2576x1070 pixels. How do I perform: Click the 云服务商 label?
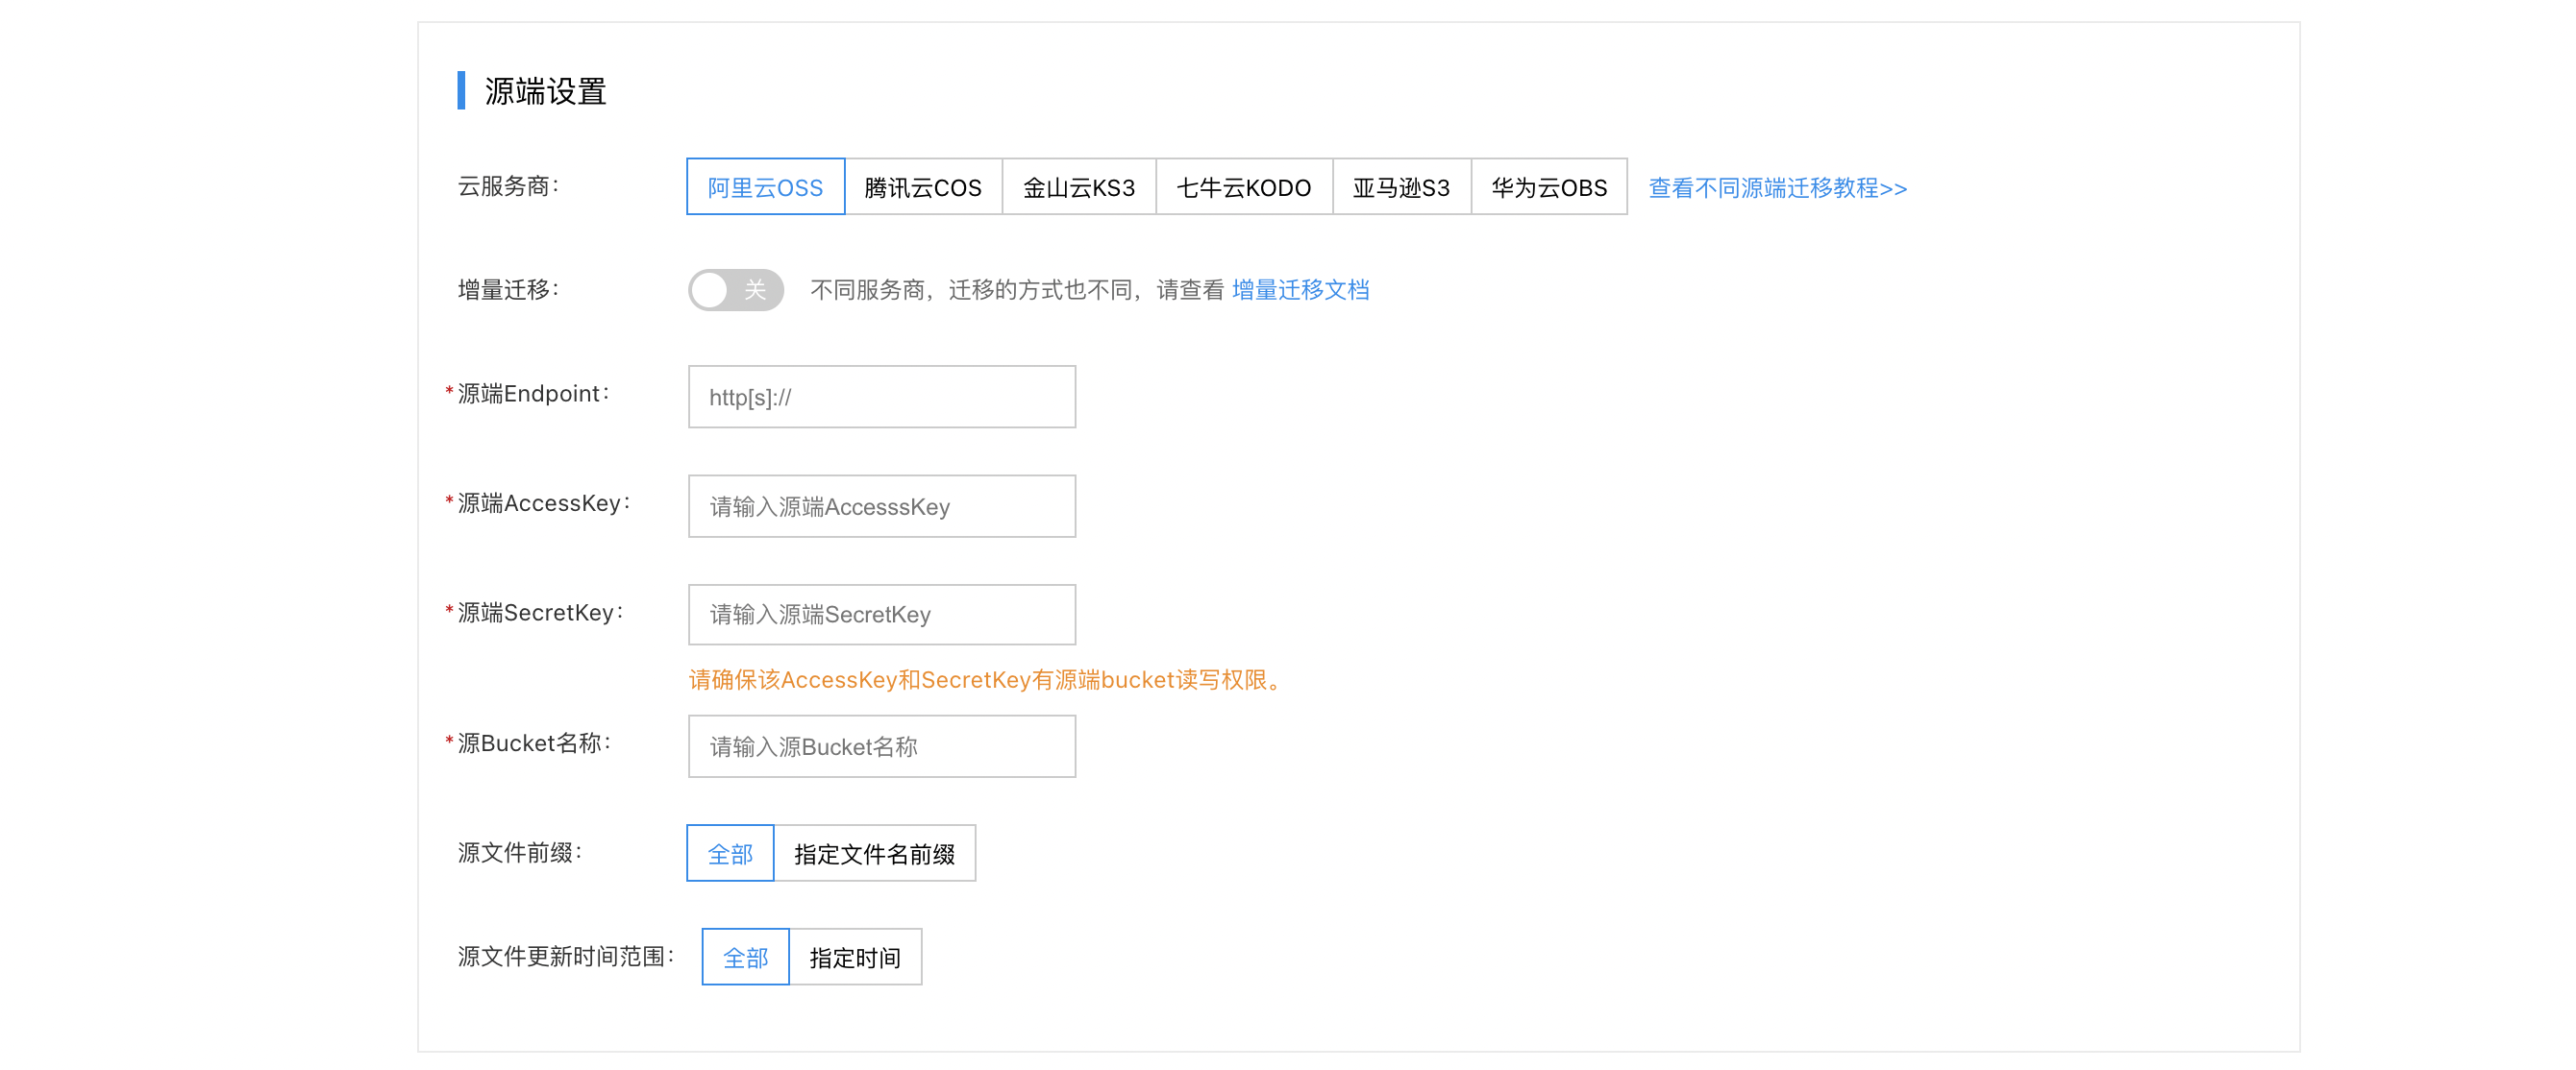click(508, 185)
